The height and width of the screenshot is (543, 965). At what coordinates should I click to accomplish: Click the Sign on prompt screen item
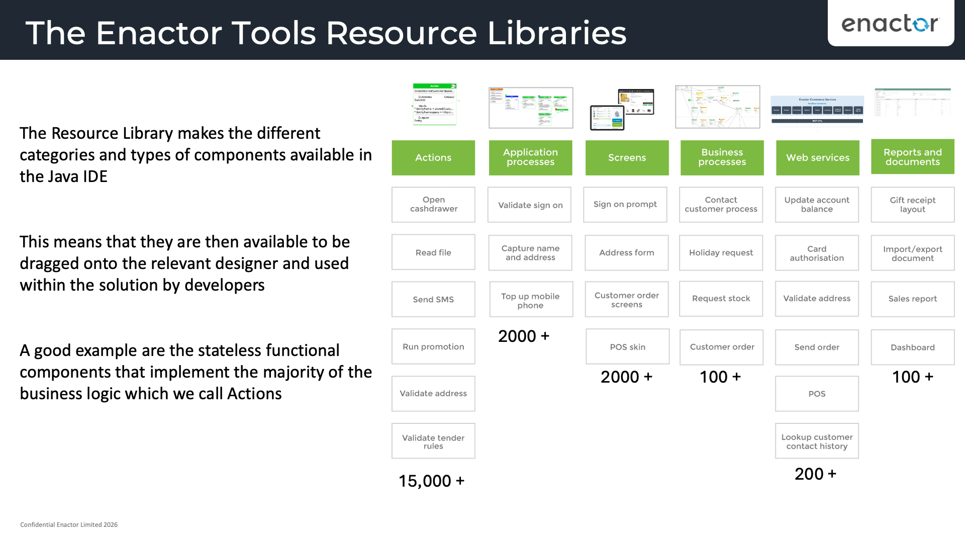click(x=625, y=204)
